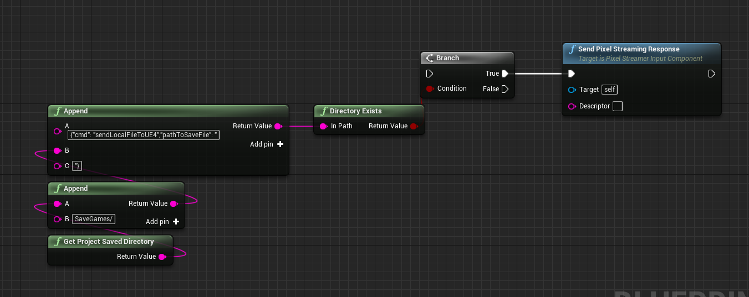
Task: Click pin A on the lower Append node
Action: pos(58,204)
